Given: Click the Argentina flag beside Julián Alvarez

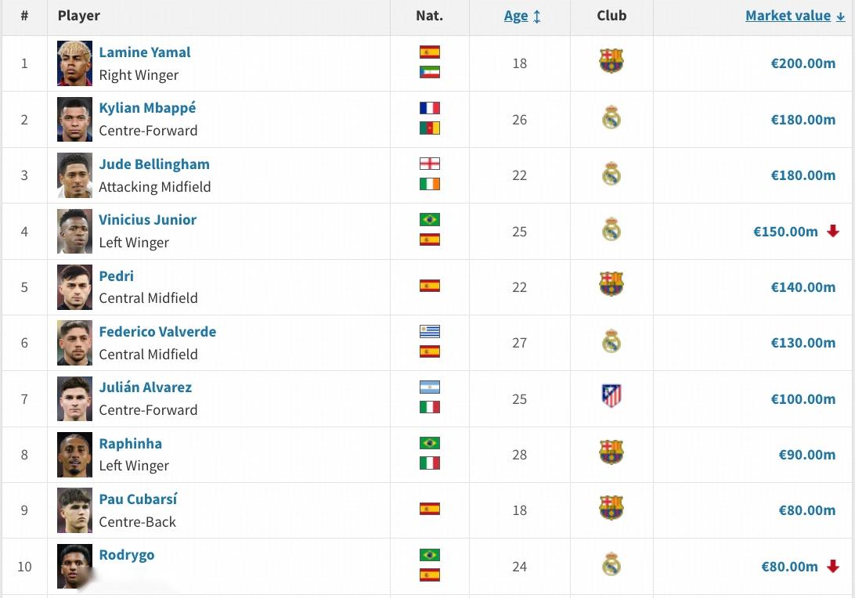Looking at the screenshot, I should pyautogui.click(x=430, y=387).
